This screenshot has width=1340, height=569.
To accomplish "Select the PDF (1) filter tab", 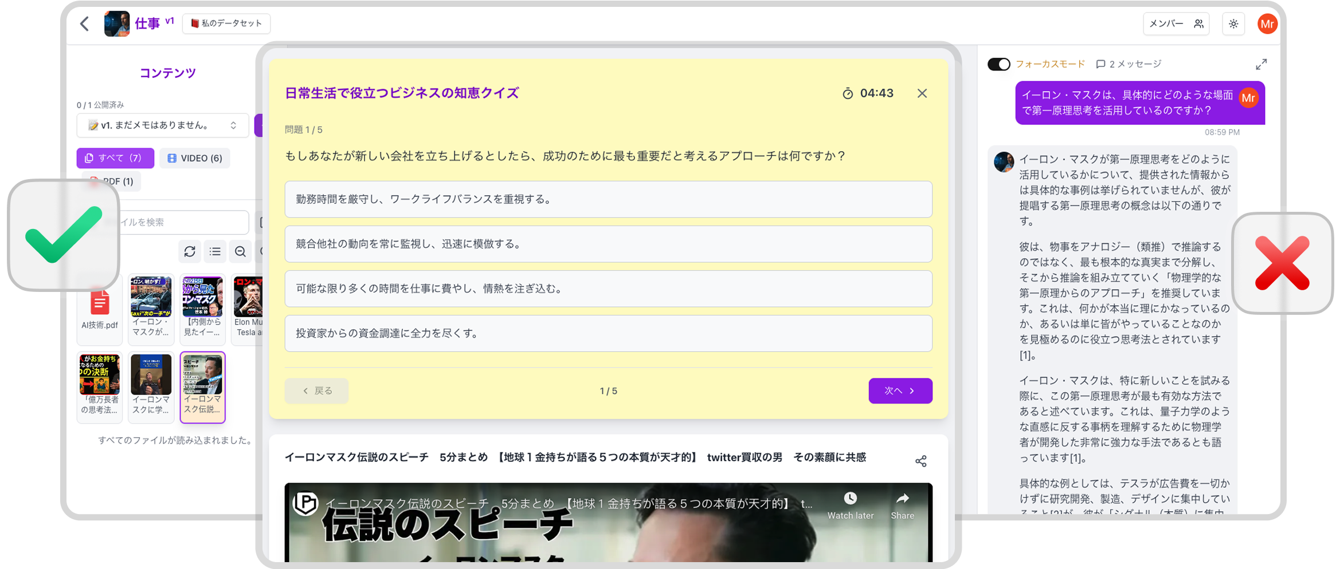I will pyautogui.click(x=112, y=181).
